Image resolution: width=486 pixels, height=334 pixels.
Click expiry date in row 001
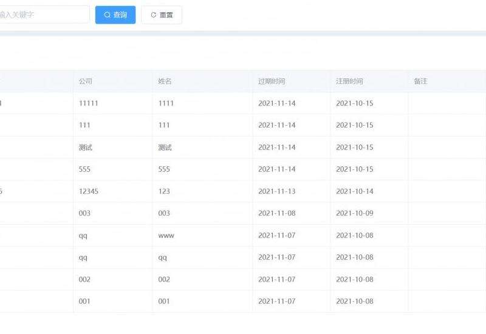pos(277,301)
